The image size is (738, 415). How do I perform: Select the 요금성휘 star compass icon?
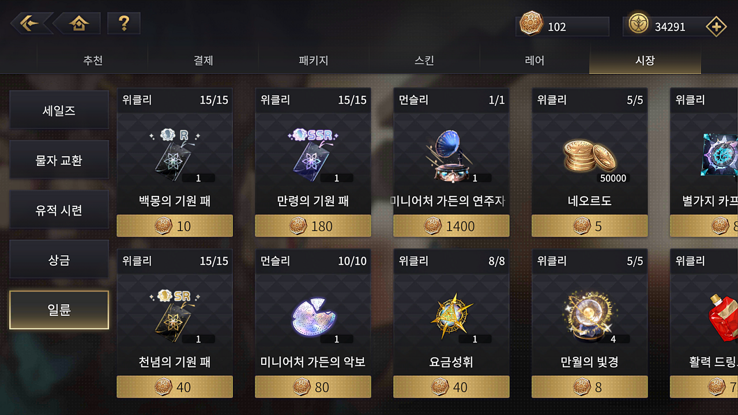click(x=451, y=318)
